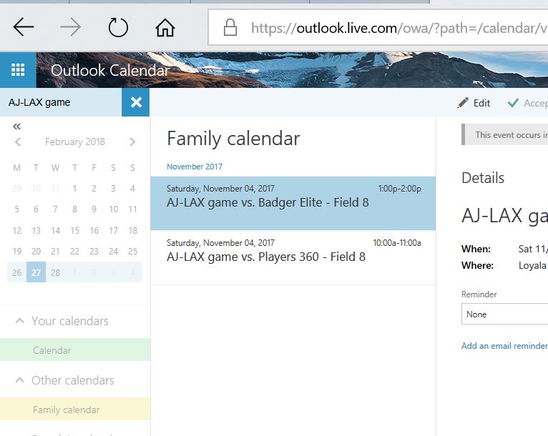Click the November 2017 month link

click(195, 167)
